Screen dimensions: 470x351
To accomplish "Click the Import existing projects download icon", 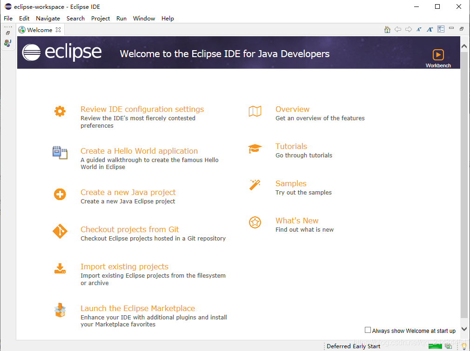I will [60, 268].
